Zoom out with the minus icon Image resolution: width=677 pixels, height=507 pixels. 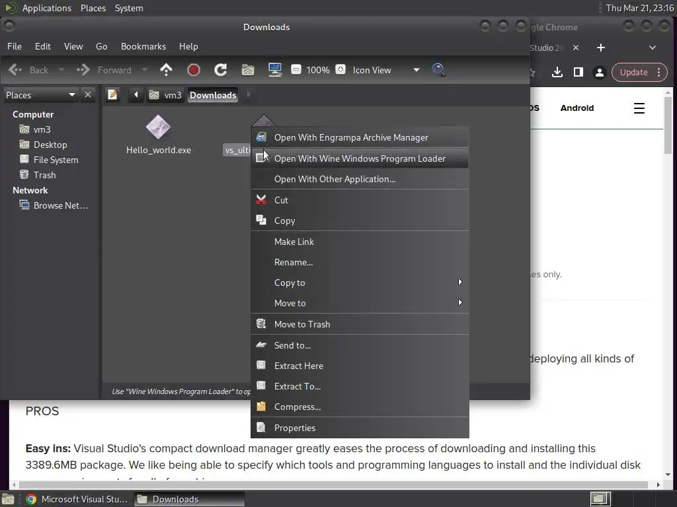pyautogui.click(x=296, y=69)
